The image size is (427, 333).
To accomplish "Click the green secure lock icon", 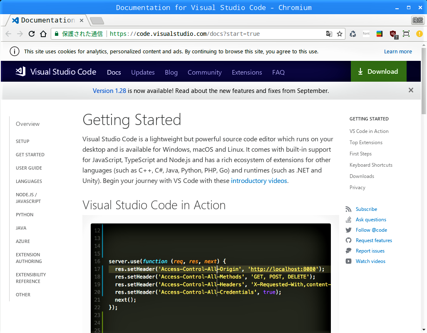I will pyautogui.click(x=57, y=34).
